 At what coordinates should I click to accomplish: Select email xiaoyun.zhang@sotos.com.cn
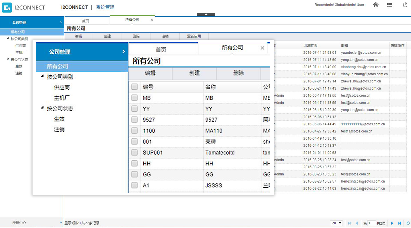[364, 74]
